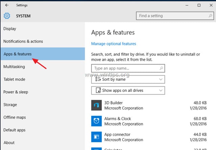216x150 pixels.
Task: Click the Type an app name field
Action: point(128,68)
